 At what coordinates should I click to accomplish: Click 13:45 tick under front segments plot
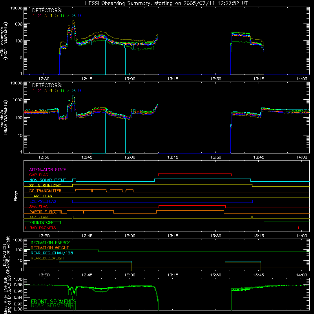point(259,79)
